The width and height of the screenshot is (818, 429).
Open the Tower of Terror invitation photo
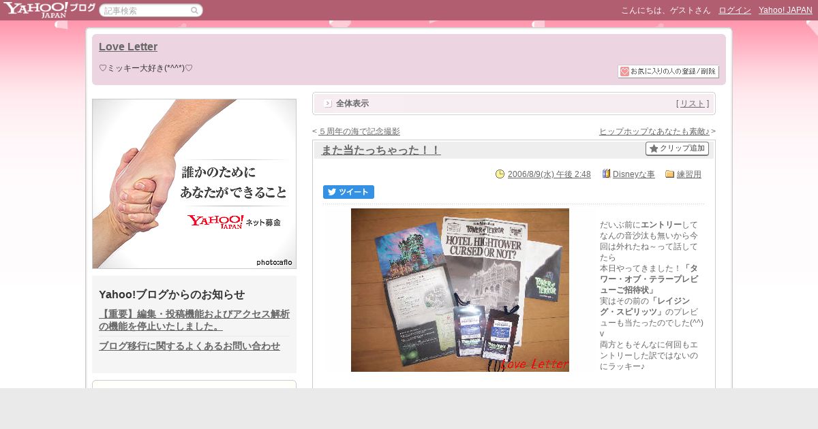(460, 290)
